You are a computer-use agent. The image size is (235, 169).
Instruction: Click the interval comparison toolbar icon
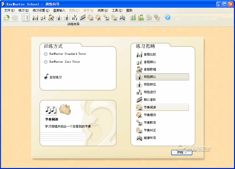pyautogui.click(x=35, y=18)
